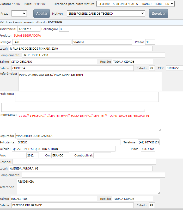
Task: Click the Serviço field showing TÁXI
Action: click(41, 42)
